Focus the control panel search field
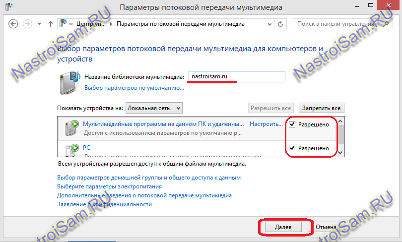Screen dimensions: 402x242 [343, 24]
